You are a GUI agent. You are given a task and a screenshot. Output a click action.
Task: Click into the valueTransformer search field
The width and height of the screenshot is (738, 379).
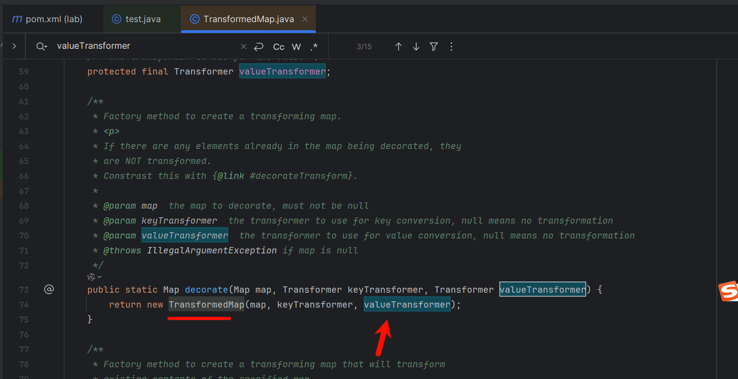coord(145,46)
